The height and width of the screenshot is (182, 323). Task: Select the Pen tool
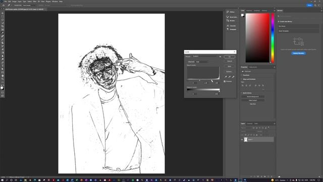click(x=3, y=63)
